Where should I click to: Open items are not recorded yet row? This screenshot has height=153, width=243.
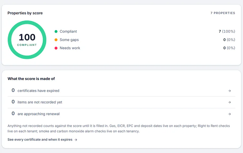point(121,102)
